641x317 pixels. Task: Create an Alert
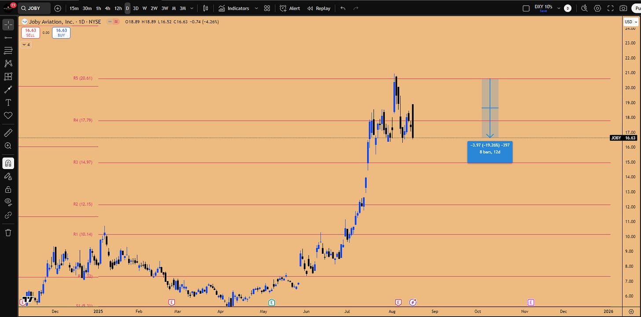point(290,8)
